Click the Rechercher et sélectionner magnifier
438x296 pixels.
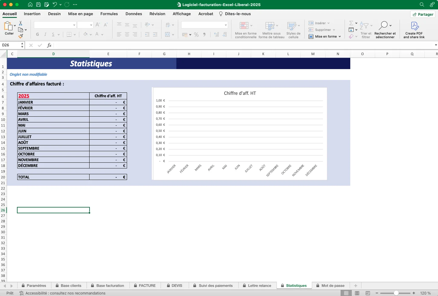pos(384,25)
